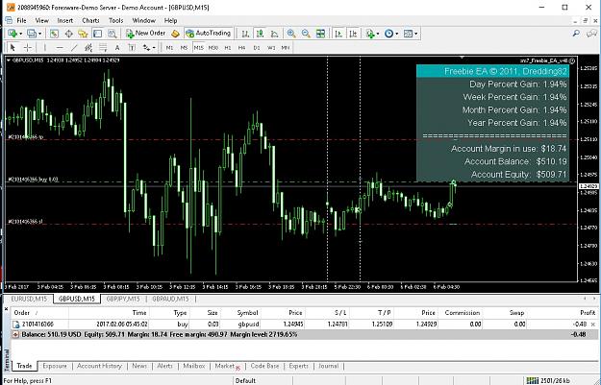Select the MN timeframe

pyautogui.click(x=286, y=48)
